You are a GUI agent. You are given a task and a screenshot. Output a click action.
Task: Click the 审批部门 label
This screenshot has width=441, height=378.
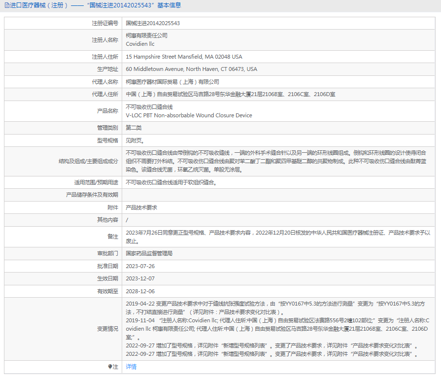click(108, 253)
